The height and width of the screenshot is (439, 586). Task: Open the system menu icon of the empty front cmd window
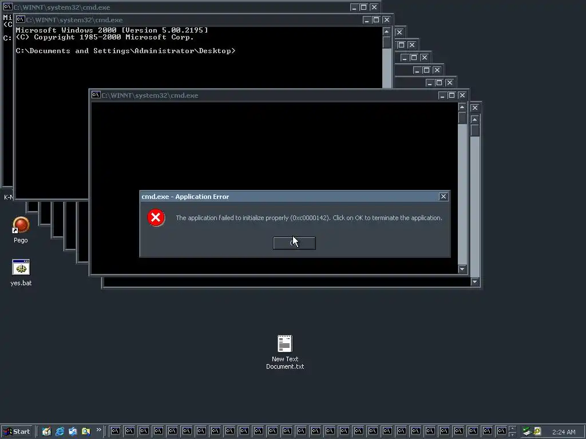pos(96,95)
